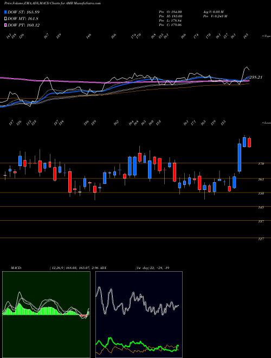Click the 127 price level label
271x358 pixels.
click(261, 239)
